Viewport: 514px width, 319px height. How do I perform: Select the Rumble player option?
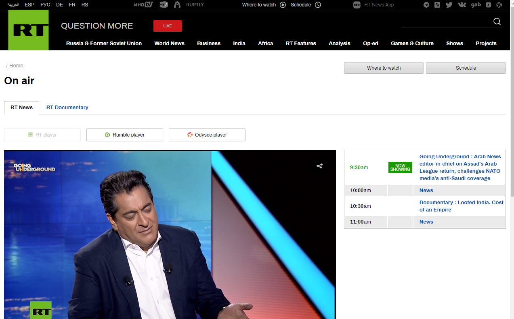click(124, 135)
